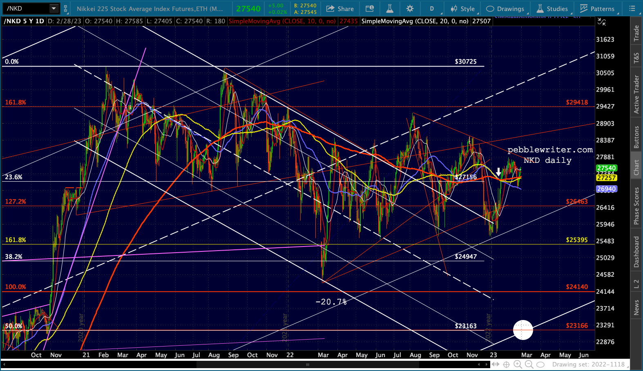Open chart settings gear icon
This screenshot has width=643, height=371.
pyautogui.click(x=410, y=9)
